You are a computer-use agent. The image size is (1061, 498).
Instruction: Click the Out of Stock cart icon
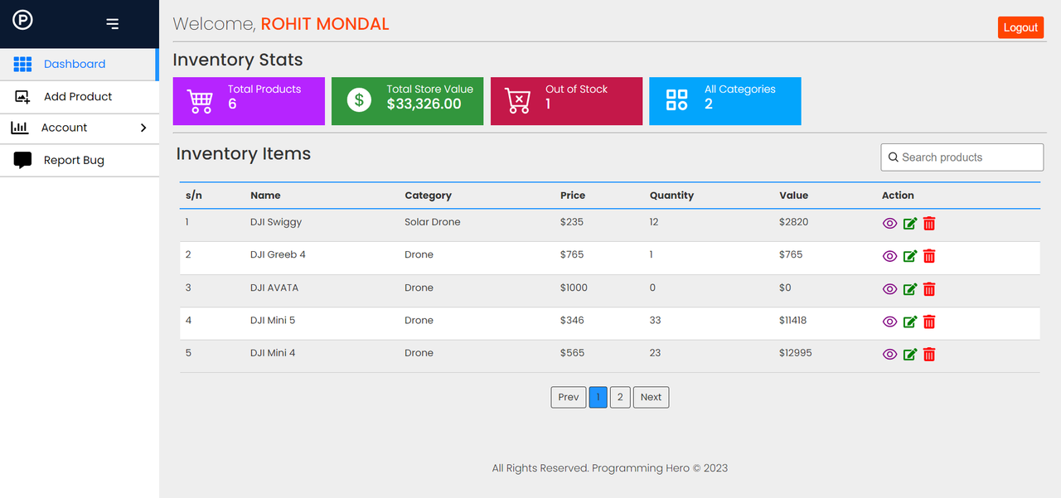(x=518, y=101)
